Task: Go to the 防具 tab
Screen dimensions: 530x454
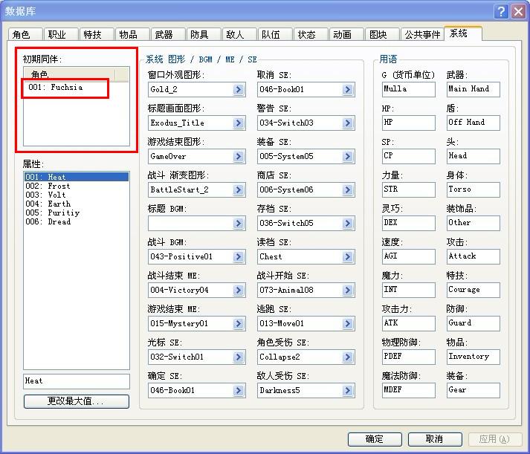Action: 204,34
